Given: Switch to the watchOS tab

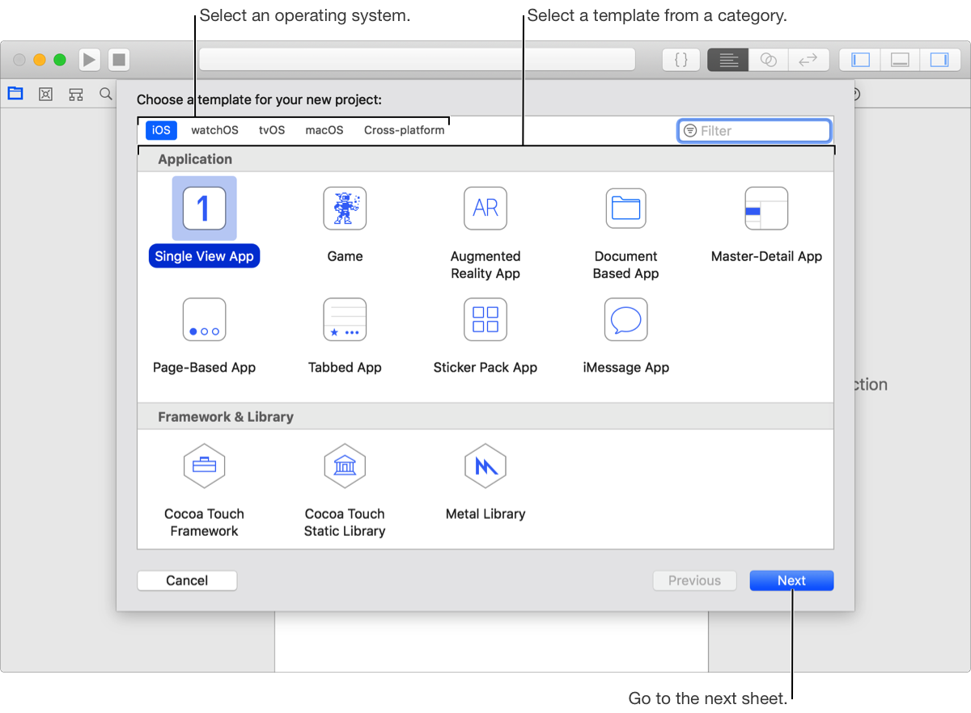Looking at the screenshot, I should tap(214, 130).
